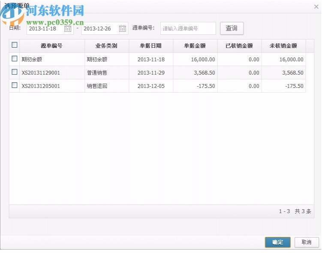Cancel with the 取消 button
The image size is (322, 253).
pyautogui.click(x=307, y=242)
